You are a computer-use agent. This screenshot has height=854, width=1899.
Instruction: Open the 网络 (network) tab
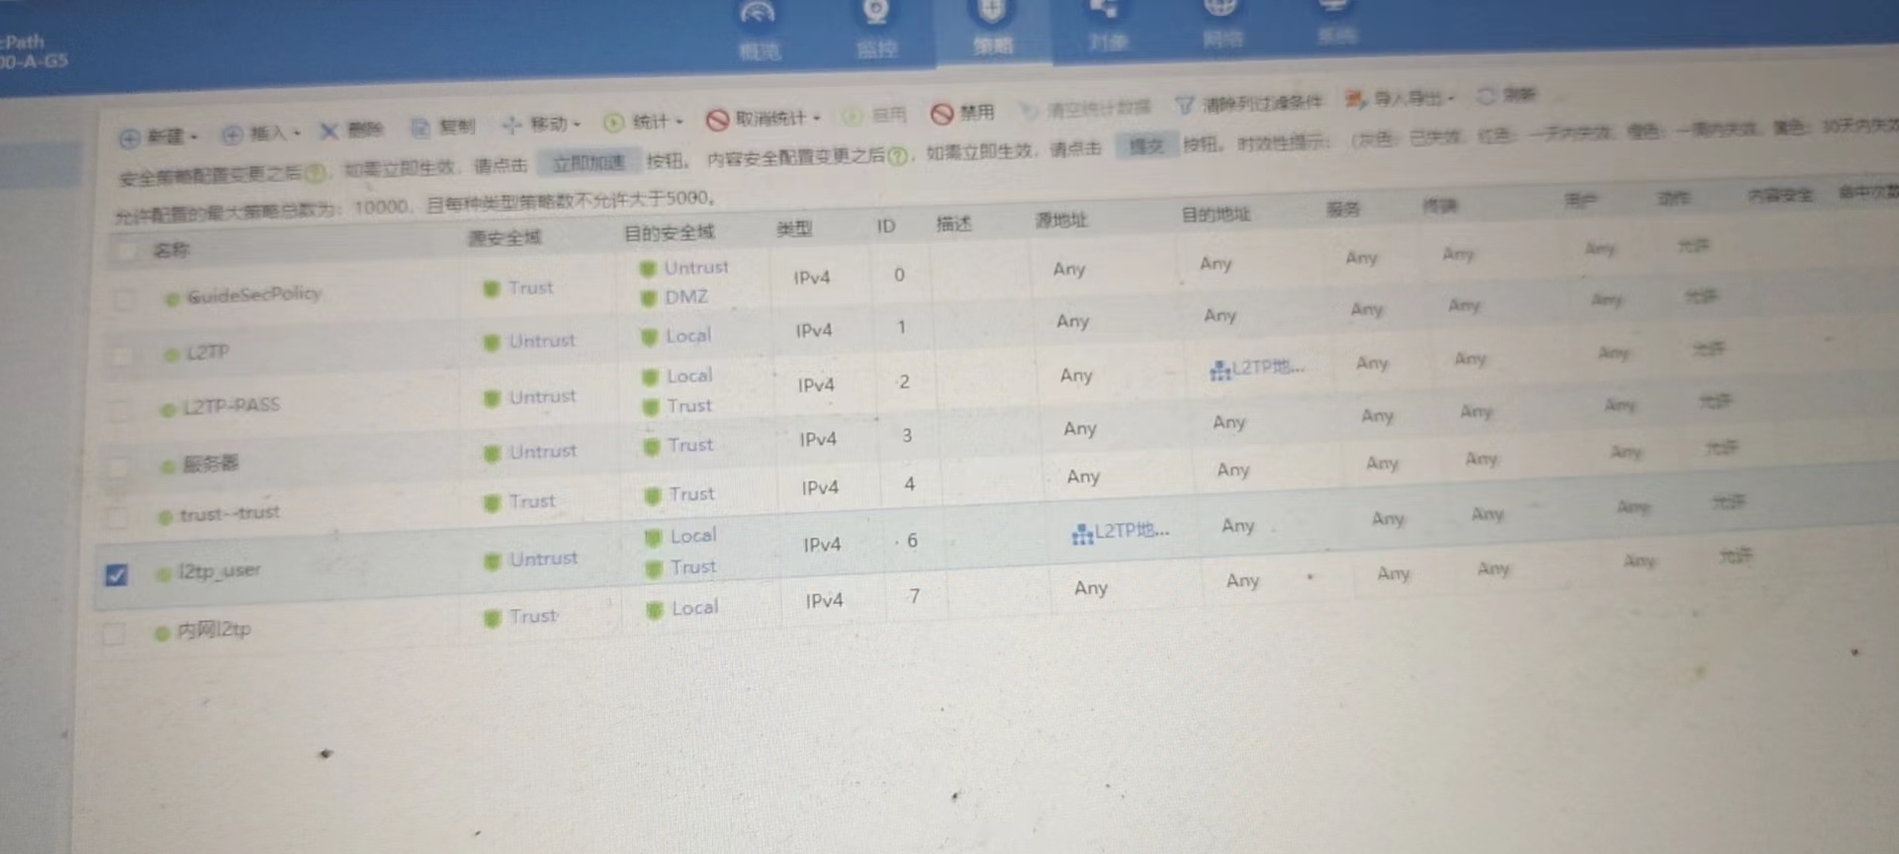click(1222, 24)
